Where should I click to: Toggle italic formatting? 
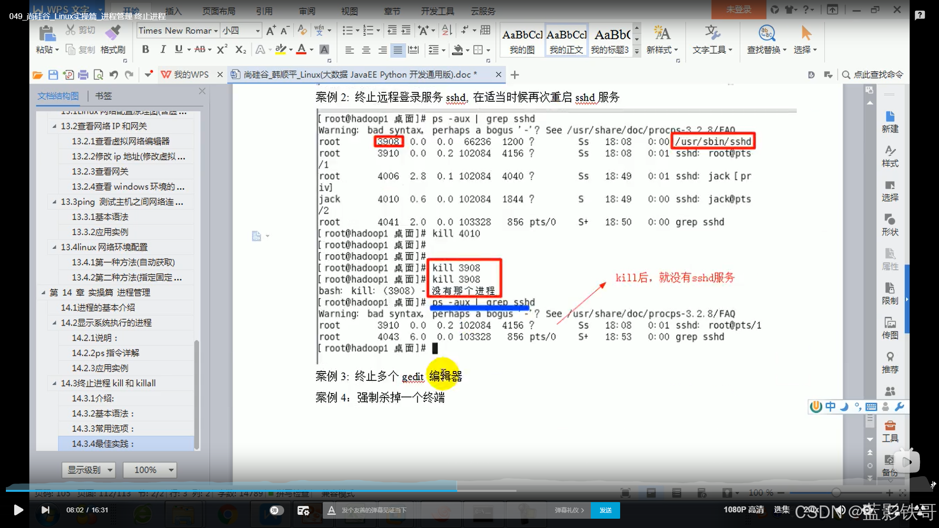(x=163, y=49)
